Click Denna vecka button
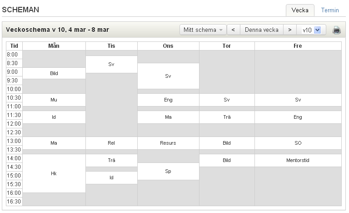This screenshot has width=349, height=213. (262, 30)
